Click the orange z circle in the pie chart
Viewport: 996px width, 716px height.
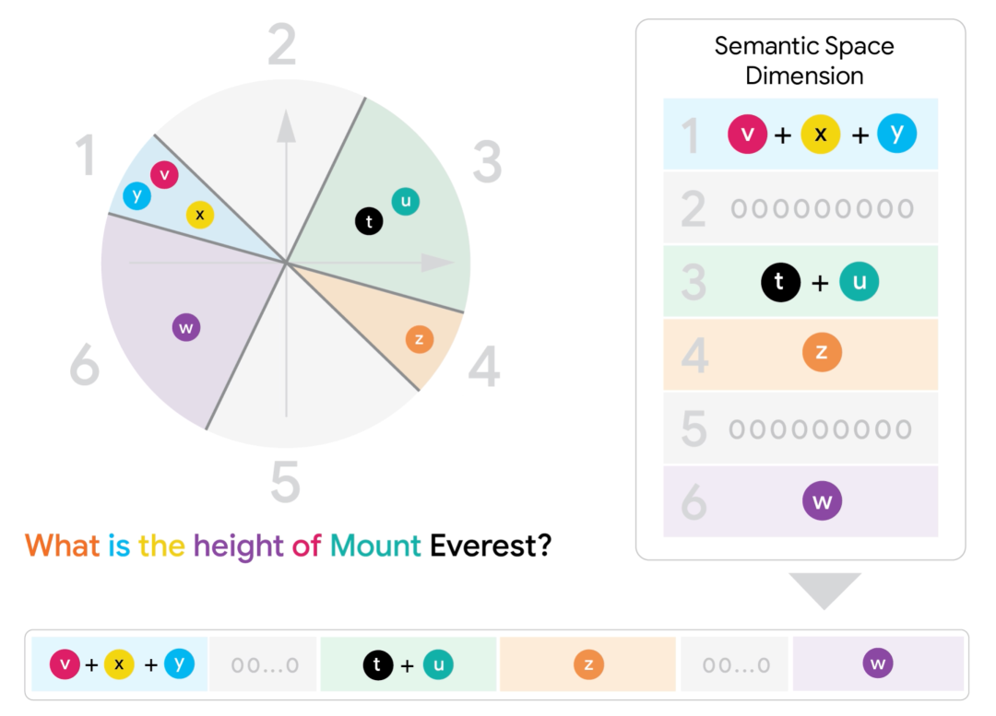(420, 340)
